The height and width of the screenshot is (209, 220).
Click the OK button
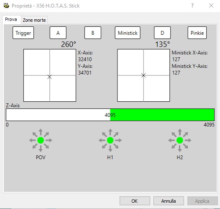135,201
